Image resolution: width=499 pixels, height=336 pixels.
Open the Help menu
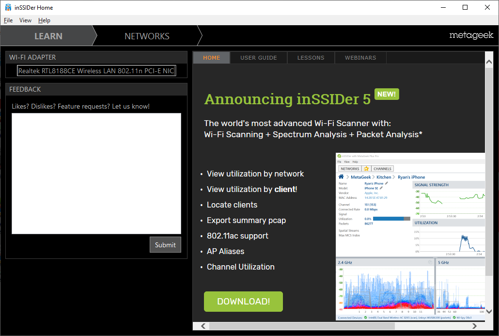[44, 20]
